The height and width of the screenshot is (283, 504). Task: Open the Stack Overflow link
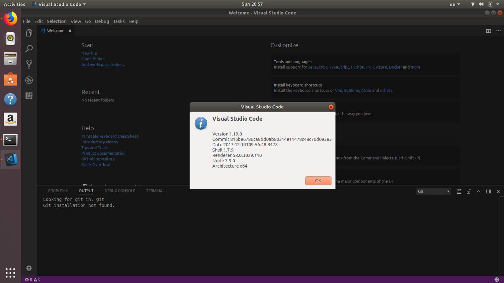[x=95, y=165]
